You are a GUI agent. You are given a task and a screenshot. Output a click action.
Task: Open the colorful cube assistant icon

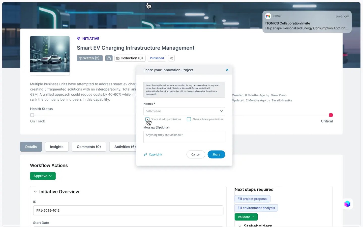point(347,204)
